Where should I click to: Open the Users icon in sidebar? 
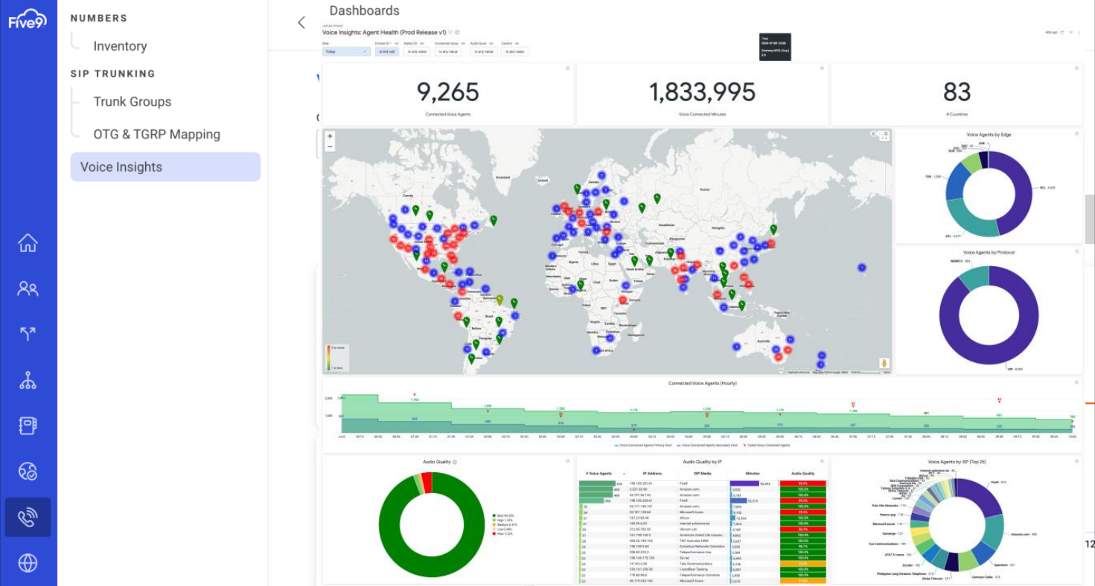tap(28, 289)
